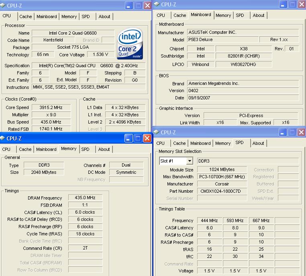
Task: Click the PC3-10700H (667 MHz) bandwidth value
Action: [222, 177]
